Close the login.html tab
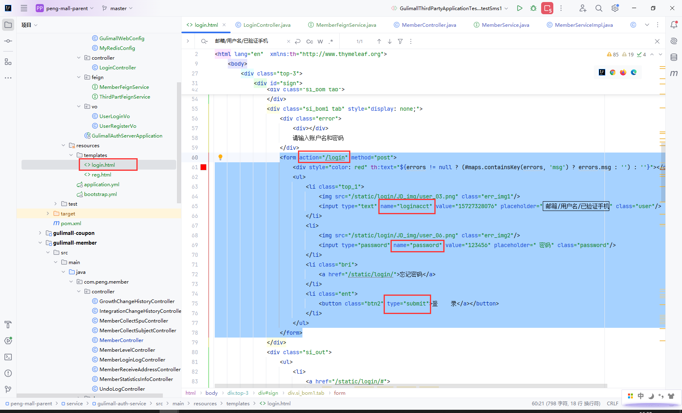The height and width of the screenshot is (413, 682). coord(224,25)
